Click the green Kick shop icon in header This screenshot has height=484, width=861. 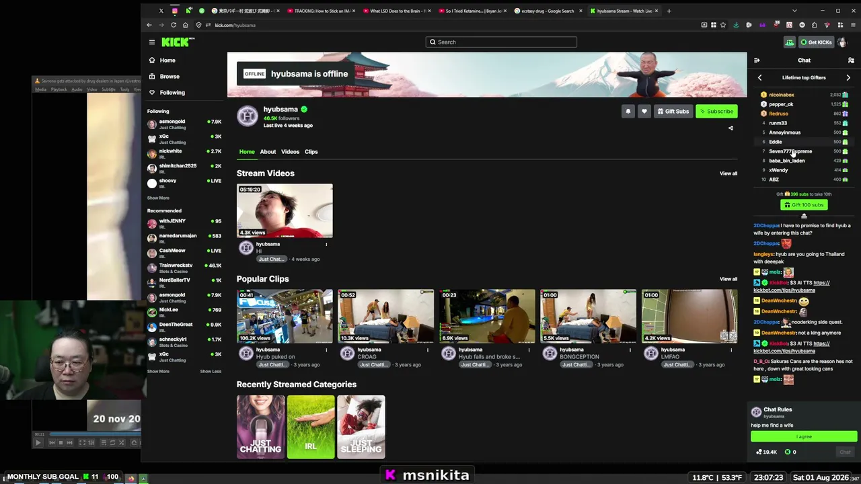coord(790,42)
